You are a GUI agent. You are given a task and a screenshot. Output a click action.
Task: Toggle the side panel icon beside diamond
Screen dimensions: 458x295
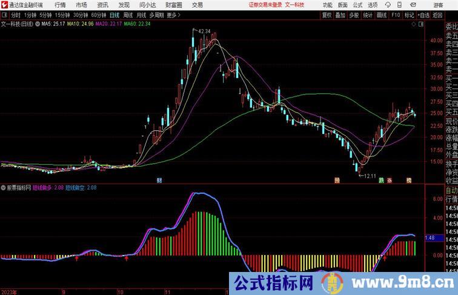[421, 24]
